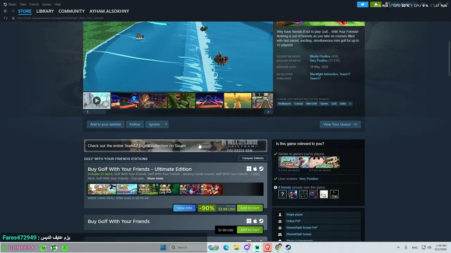451x253 pixels.
Task: Open Microsoft Edge from the taskbar
Action: pyautogui.click(x=226, y=247)
